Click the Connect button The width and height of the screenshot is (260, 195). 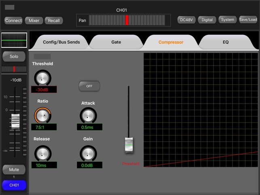pyautogui.click(x=13, y=21)
